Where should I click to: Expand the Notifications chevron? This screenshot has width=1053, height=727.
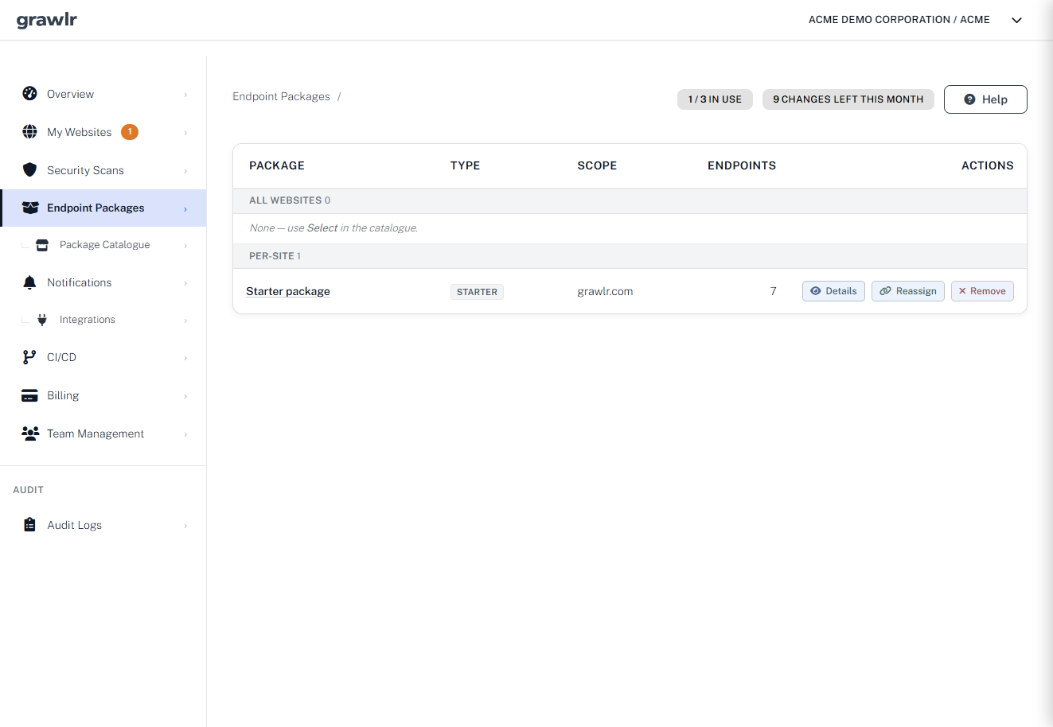click(185, 283)
